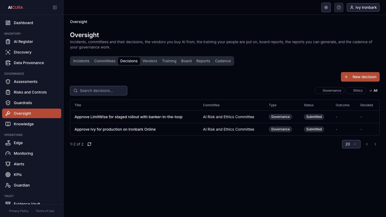The image size is (386, 217).
Task: Open the Approve LimitWise staged rollout decision
Action: [128, 117]
